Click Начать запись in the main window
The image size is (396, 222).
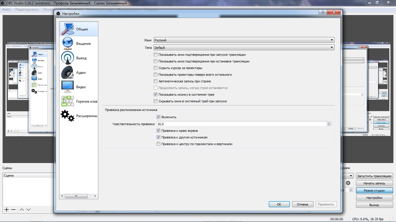click(x=374, y=183)
